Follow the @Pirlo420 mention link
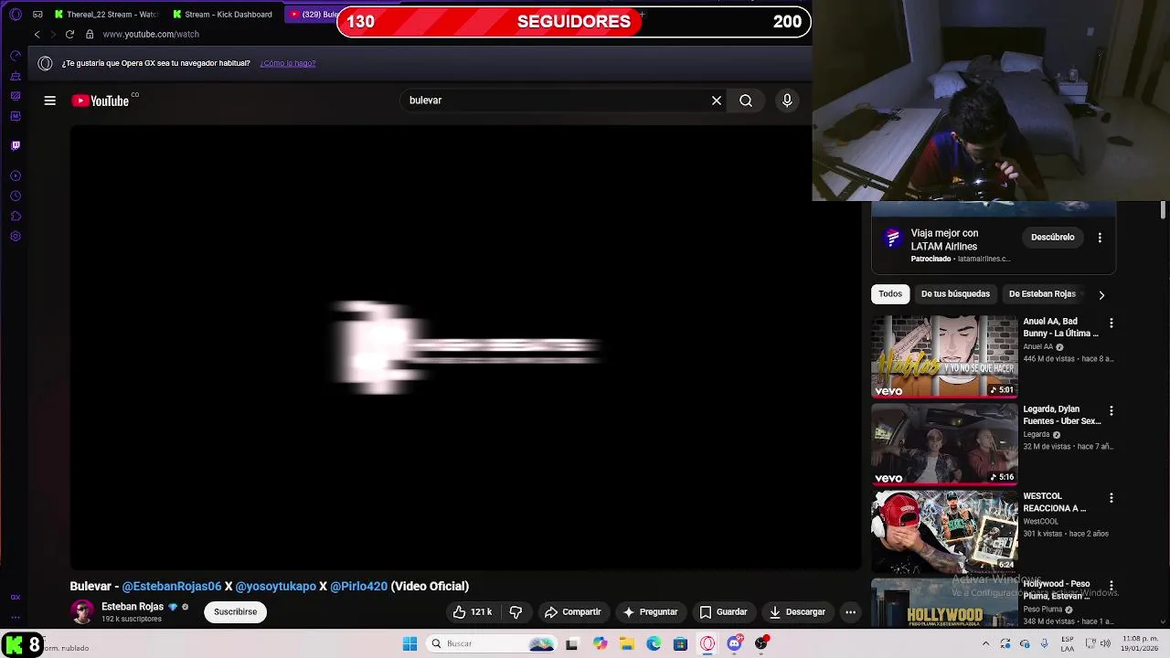This screenshot has width=1170, height=658. click(x=358, y=587)
